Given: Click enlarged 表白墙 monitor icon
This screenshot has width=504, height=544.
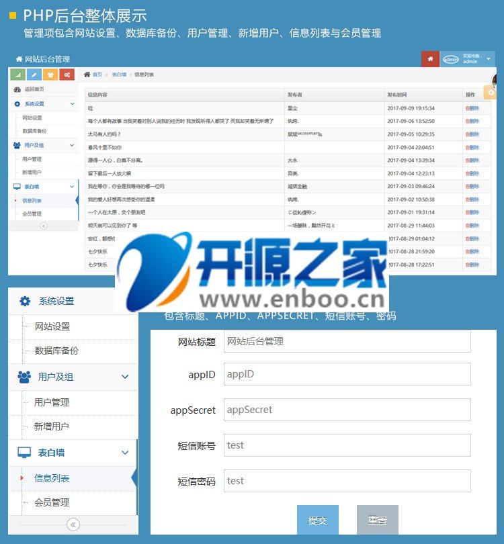Looking at the screenshot, I should point(24,453).
